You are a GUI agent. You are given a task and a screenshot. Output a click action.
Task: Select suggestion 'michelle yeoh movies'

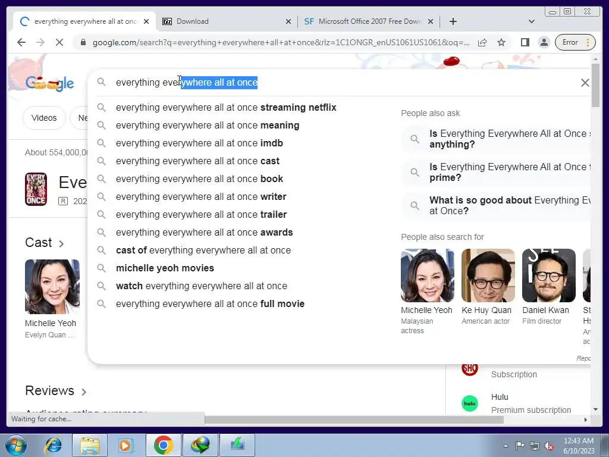[165, 268]
